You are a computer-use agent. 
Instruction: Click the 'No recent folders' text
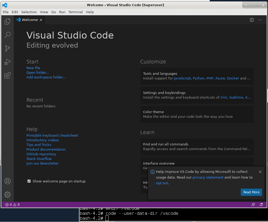41,106
